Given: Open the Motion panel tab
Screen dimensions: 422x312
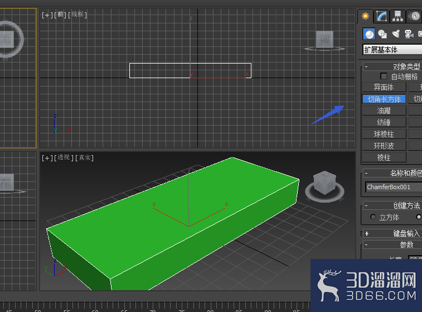Looking at the screenshot, I should coord(414,16).
